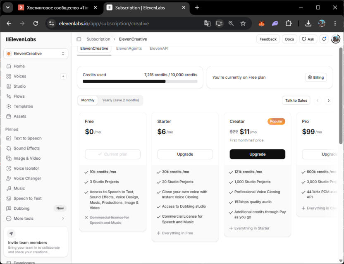The width and height of the screenshot is (344, 264).
Task: Go back in browser history
Action: pyautogui.click(x=9, y=23)
